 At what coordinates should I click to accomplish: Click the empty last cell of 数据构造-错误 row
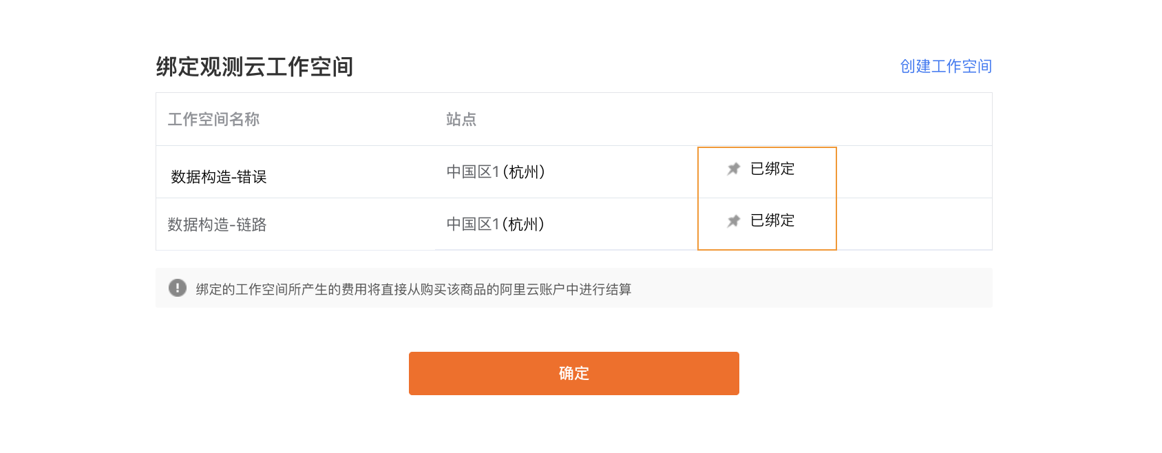[914, 172]
